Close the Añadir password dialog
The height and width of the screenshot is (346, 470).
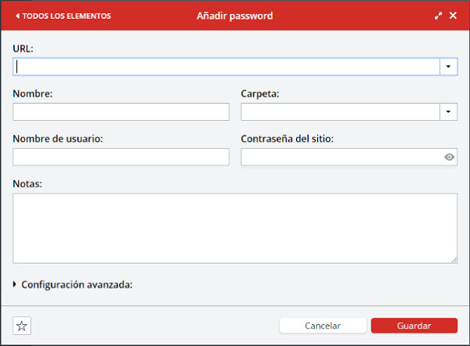point(453,16)
